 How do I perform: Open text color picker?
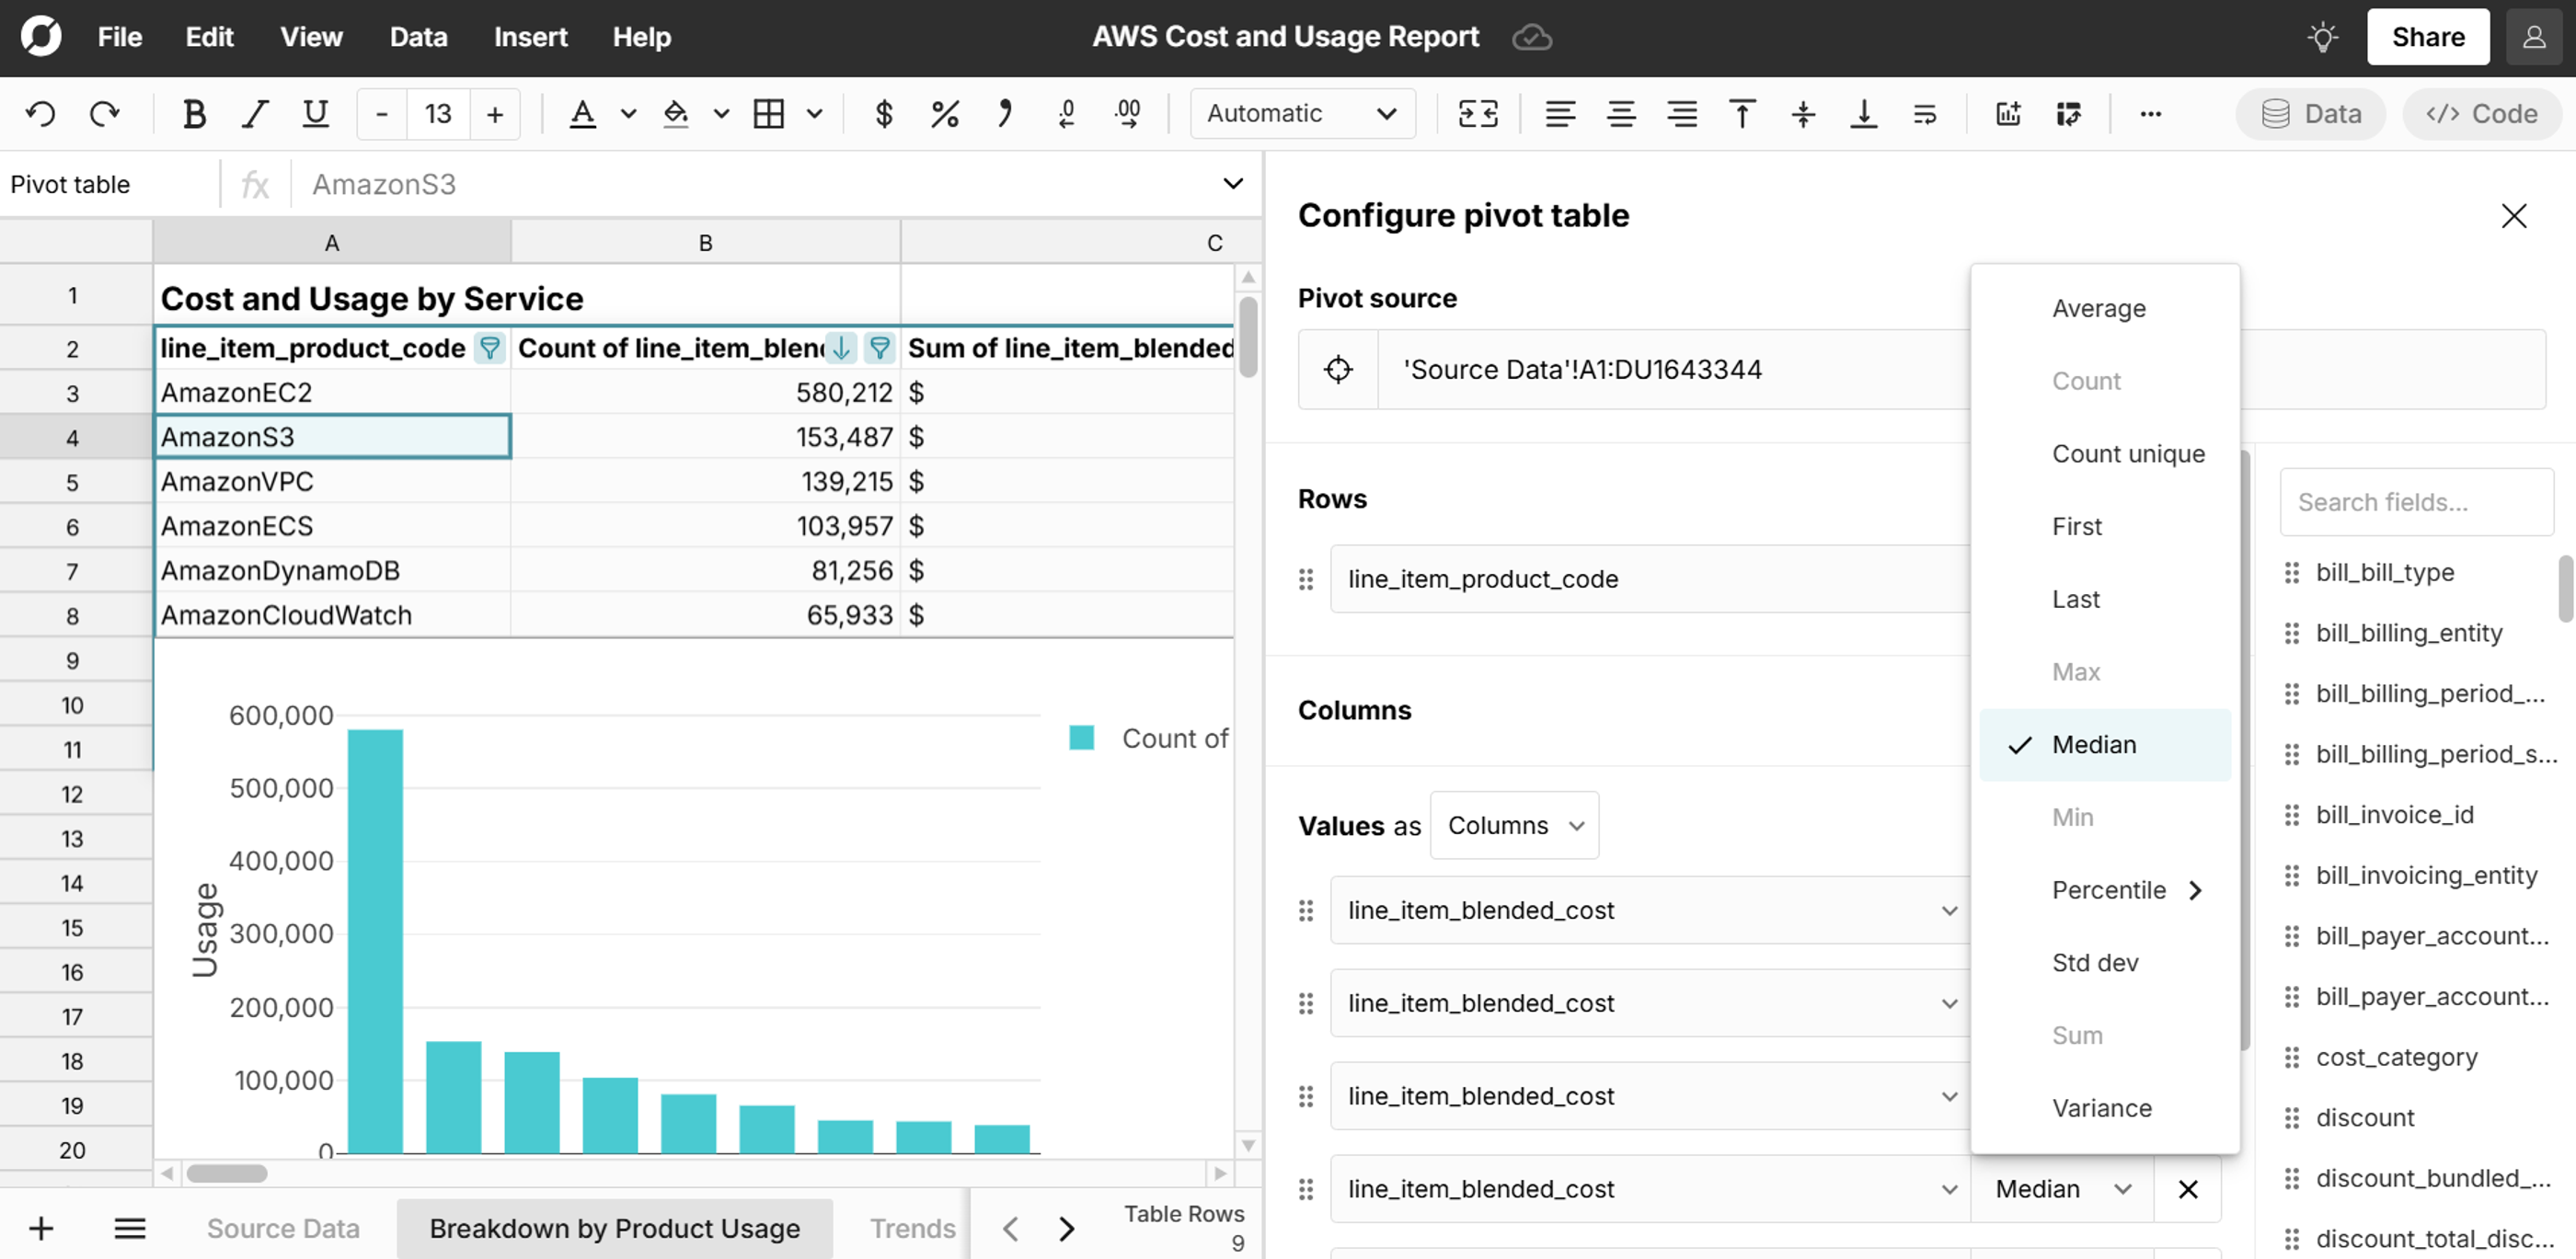point(583,114)
